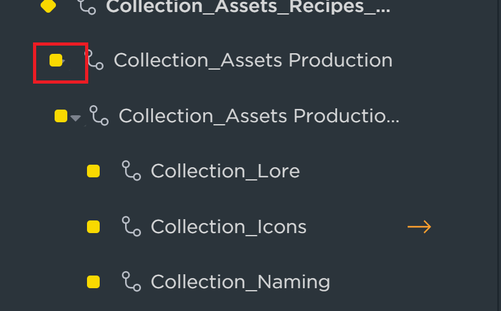Click the branch icon beside Collection_Naming
This screenshot has height=311, width=501.
[x=131, y=282]
